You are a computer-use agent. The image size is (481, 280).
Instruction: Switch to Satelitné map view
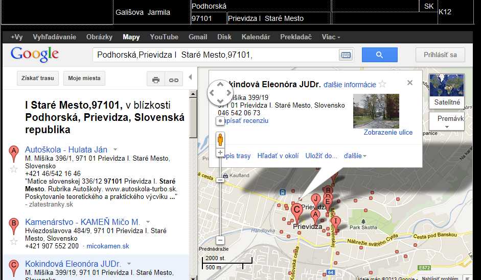point(447,91)
